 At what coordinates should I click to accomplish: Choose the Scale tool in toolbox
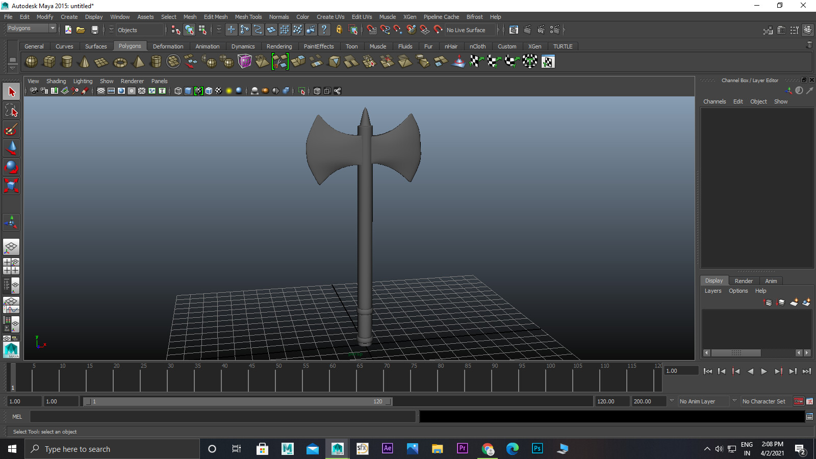[x=11, y=185]
